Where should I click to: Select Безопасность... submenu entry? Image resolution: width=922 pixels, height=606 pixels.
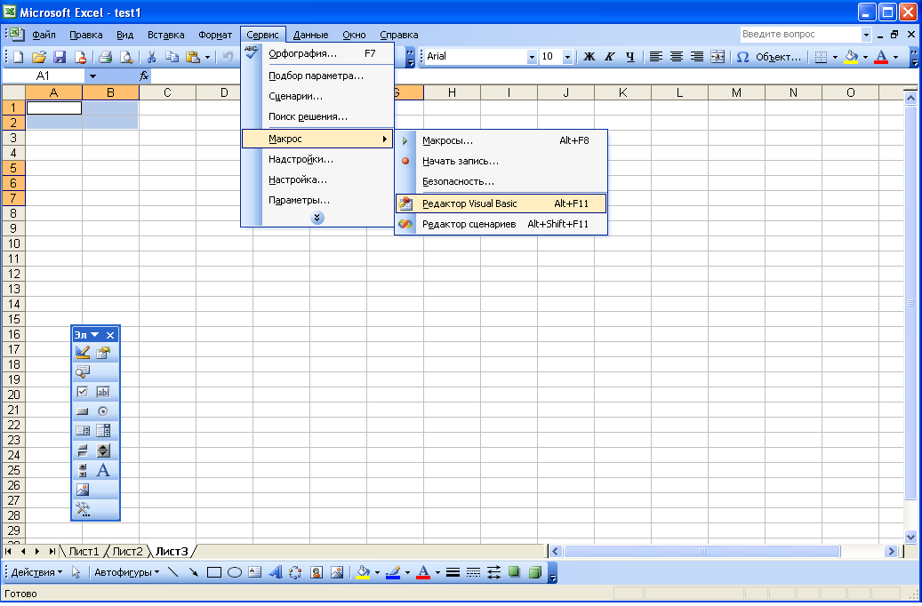point(501,181)
